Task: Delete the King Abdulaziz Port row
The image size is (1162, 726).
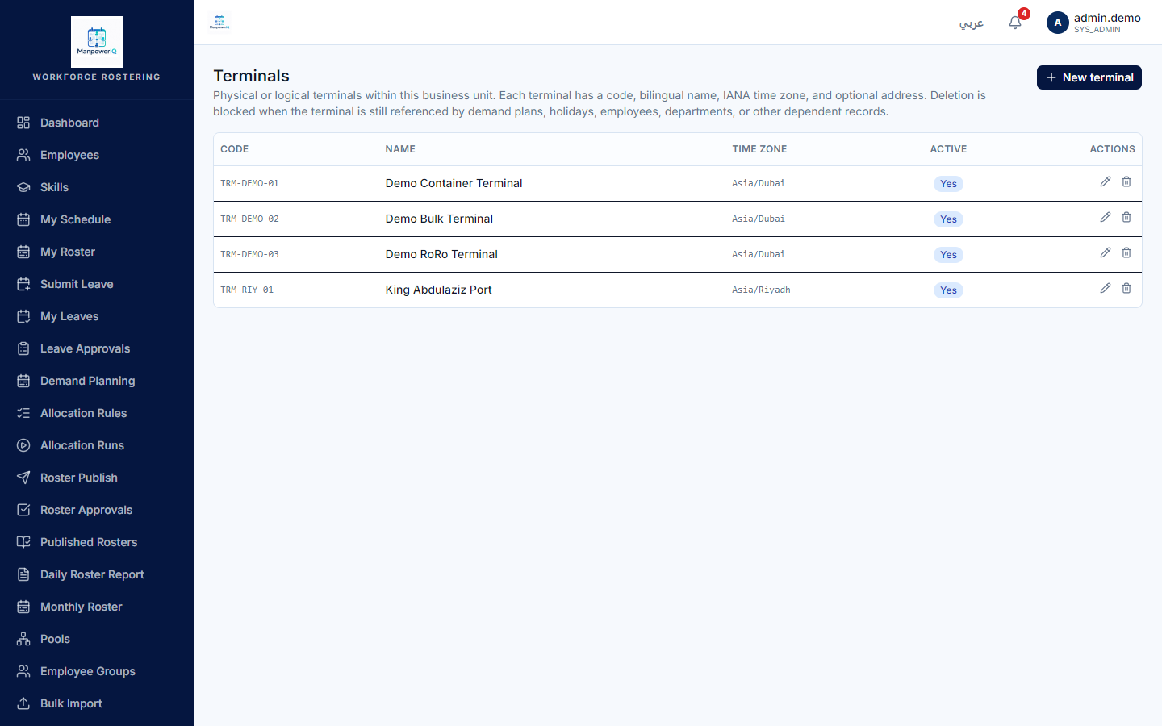Action: point(1126,289)
